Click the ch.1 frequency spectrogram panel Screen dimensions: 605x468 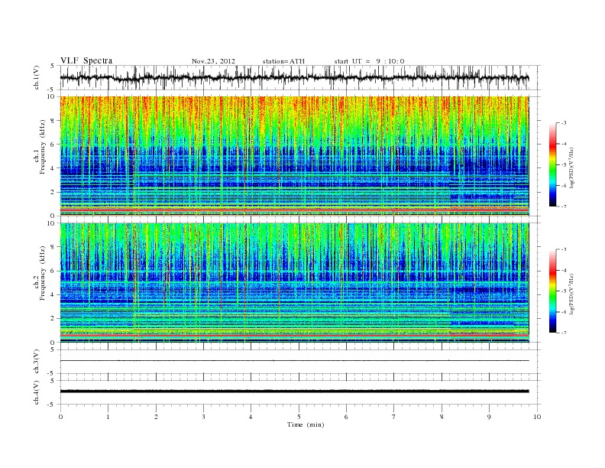[x=294, y=156]
